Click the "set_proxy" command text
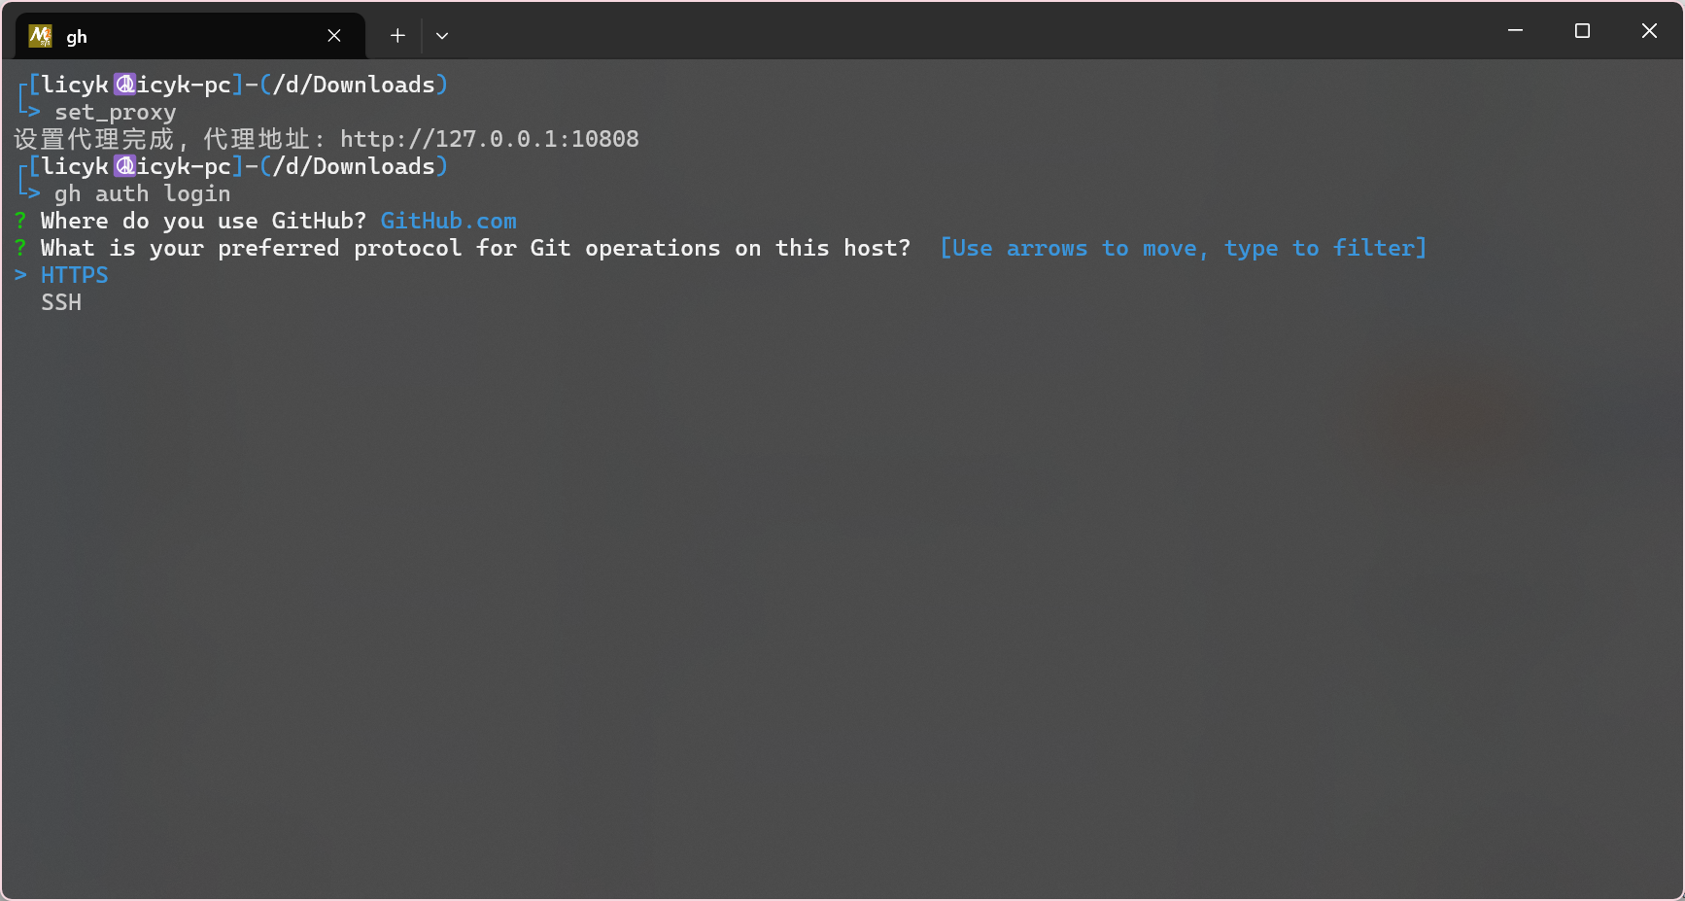This screenshot has height=901, width=1685. 115,112
